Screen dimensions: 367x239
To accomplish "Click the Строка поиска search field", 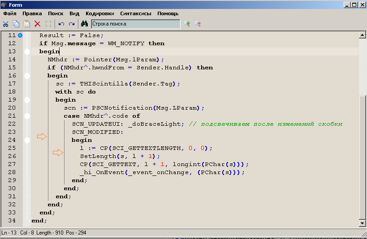I will 135,24.
